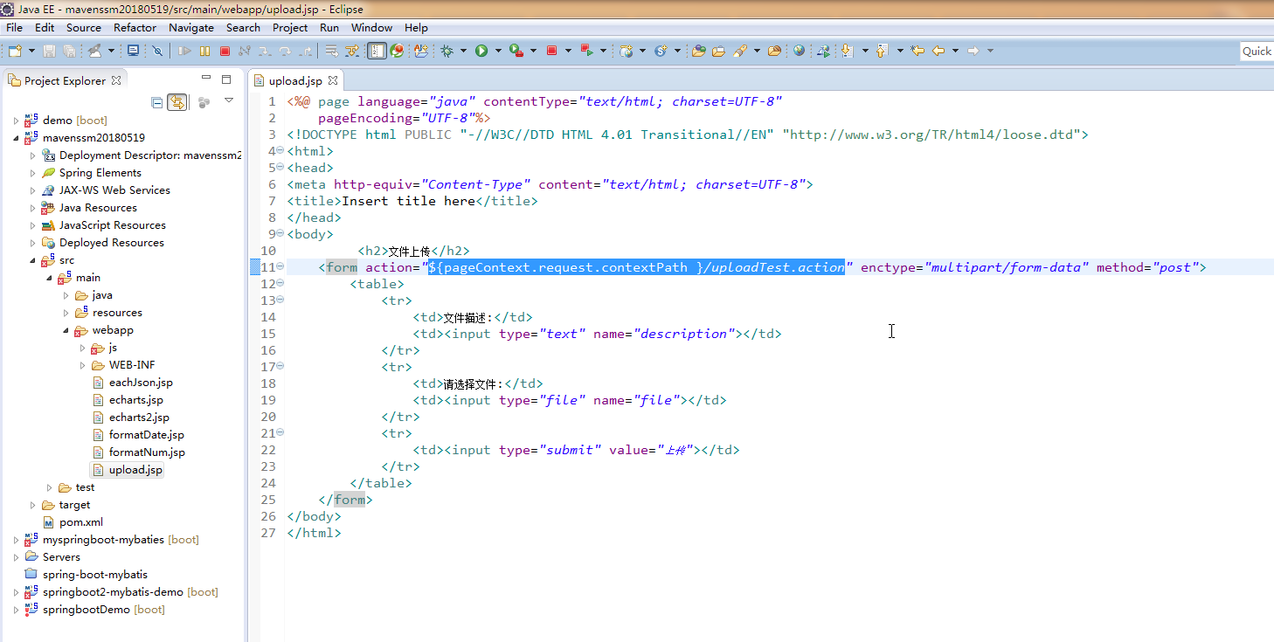The image size is (1274, 642).
Task: Open the Window menu
Action: (372, 27)
